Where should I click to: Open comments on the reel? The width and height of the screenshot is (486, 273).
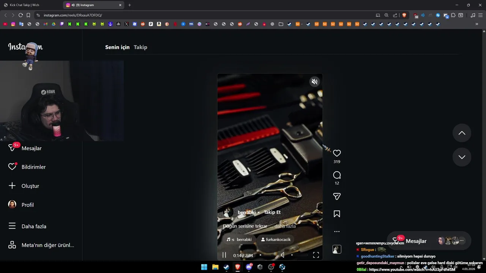(337, 175)
